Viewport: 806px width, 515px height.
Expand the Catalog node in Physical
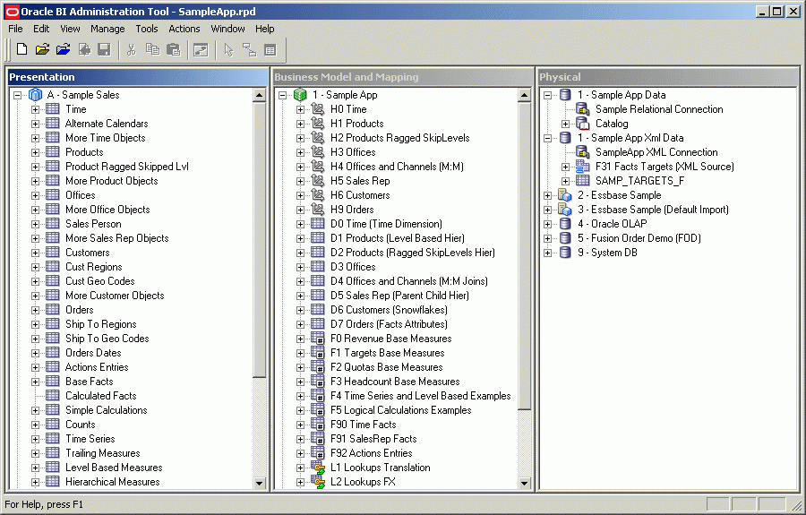(x=565, y=124)
